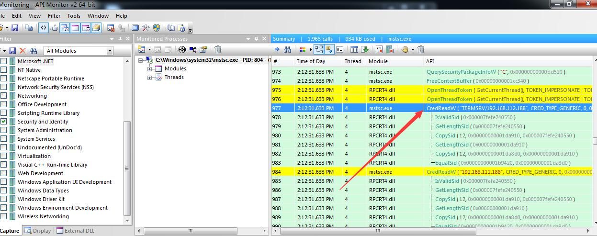Click the API with red X icon
The height and width of the screenshot is (236, 597).
click(x=379, y=49)
